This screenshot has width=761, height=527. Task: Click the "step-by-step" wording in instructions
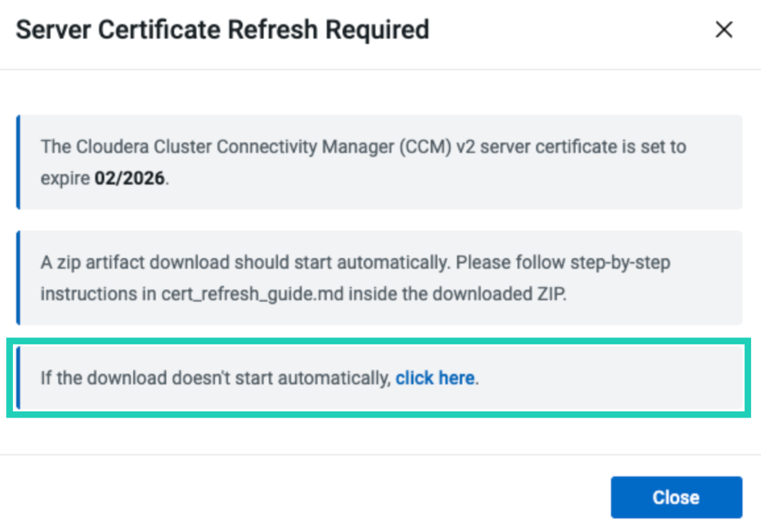[x=619, y=262]
